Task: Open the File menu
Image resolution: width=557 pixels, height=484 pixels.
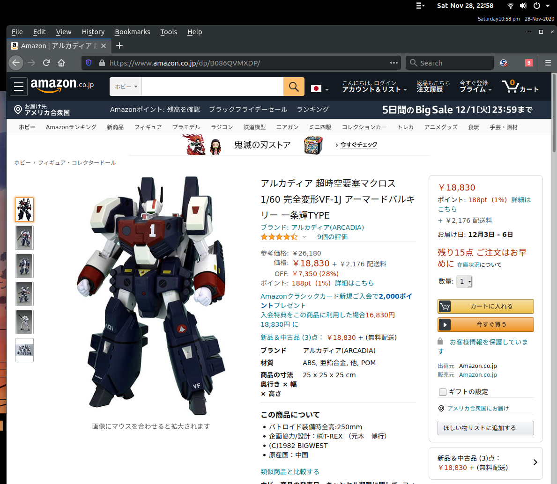Action: click(17, 31)
